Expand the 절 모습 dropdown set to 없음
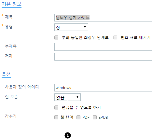 click(67, 97)
